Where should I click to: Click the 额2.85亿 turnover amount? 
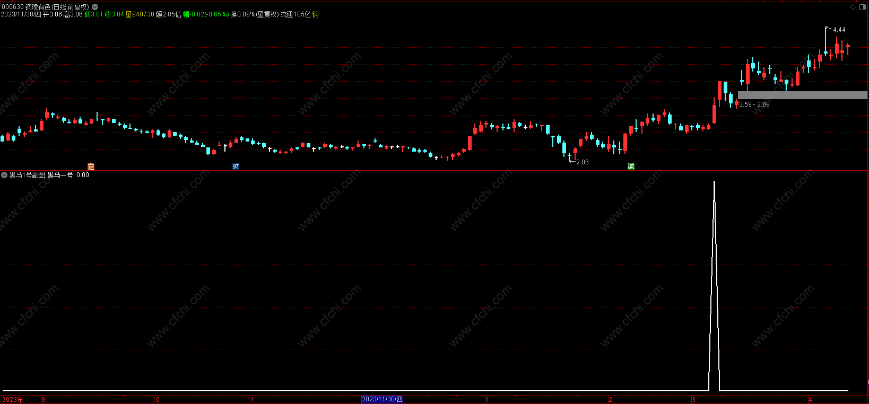tap(169, 14)
